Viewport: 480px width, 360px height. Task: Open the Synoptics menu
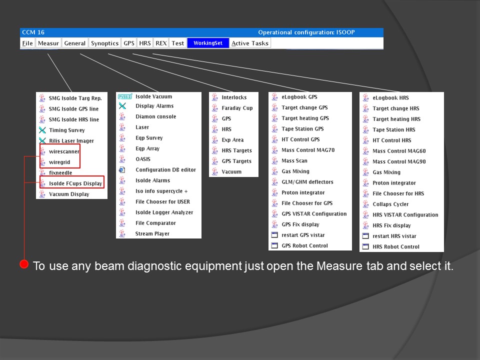tap(104, 43)
